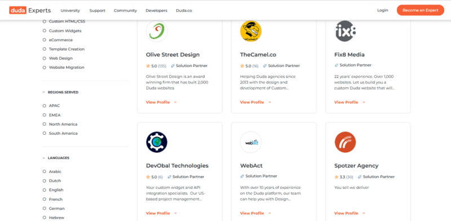Open the WebAct logo
Image resolution: width=451 pixels, height=221 pixels.
(x=251, y=142)
